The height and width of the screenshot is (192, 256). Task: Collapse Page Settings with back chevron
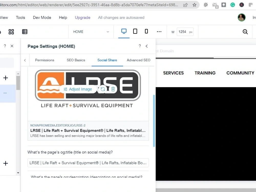point(147,46)
